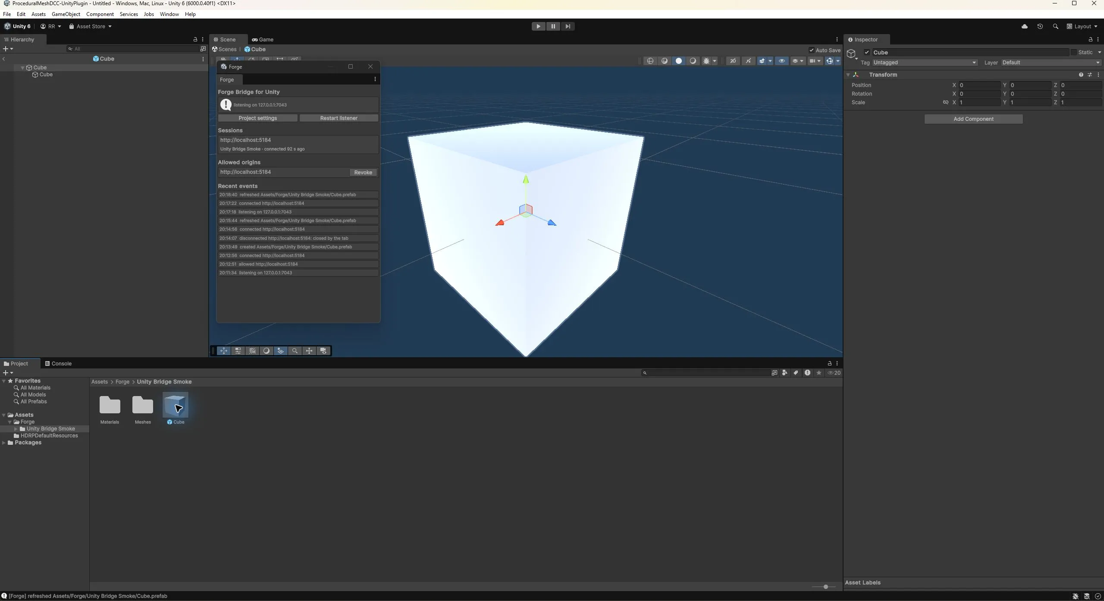Image resolution: width=1104 pixels, height=601 pixels.
Task: Toggle hidden objects visibility eye in Scene toolbar
Action: pyautogui.click(x=782, y=61)
